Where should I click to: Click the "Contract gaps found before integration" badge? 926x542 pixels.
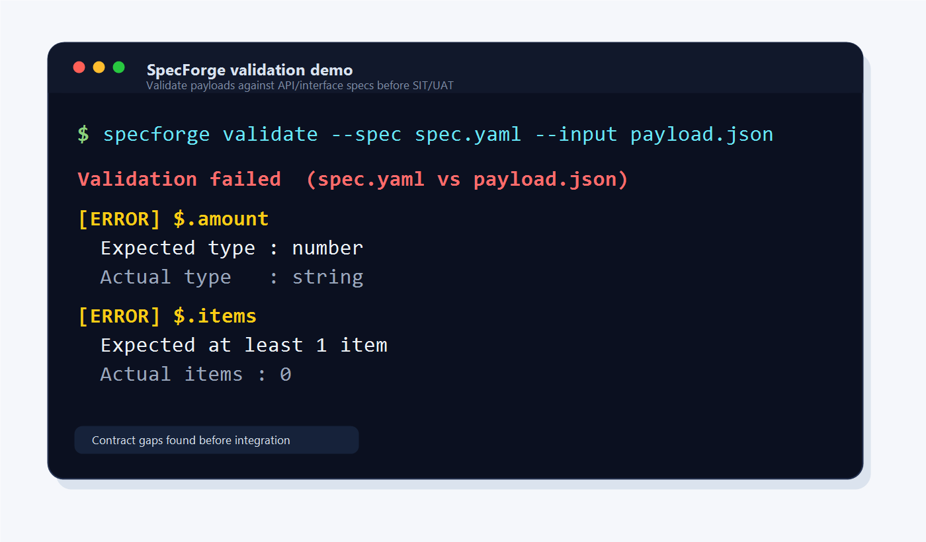[x=216, y=440]
